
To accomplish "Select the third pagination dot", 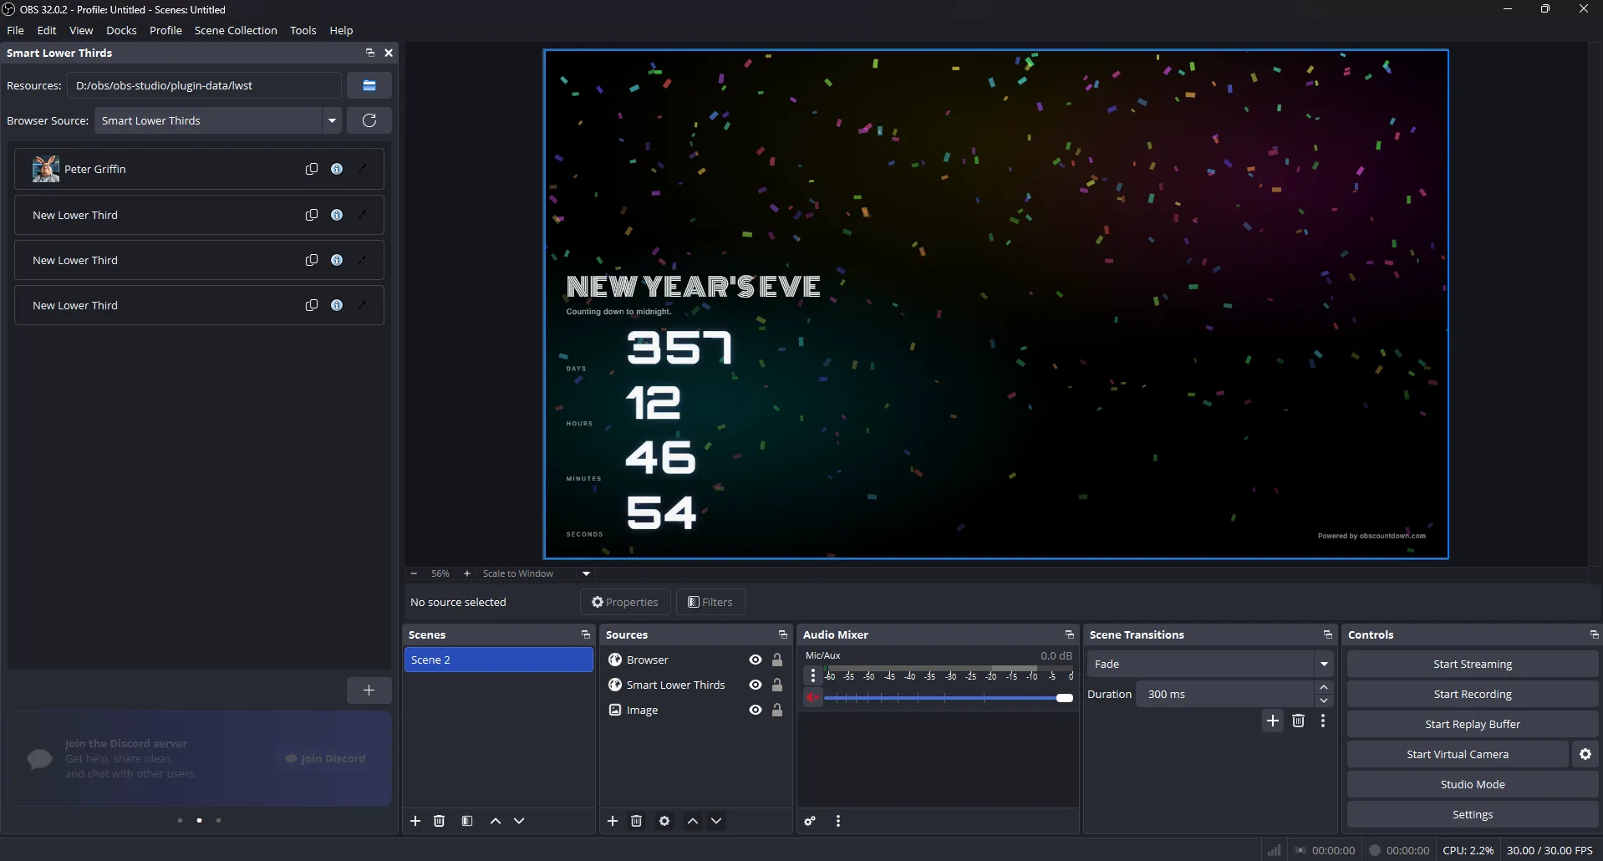I will 219,820.
